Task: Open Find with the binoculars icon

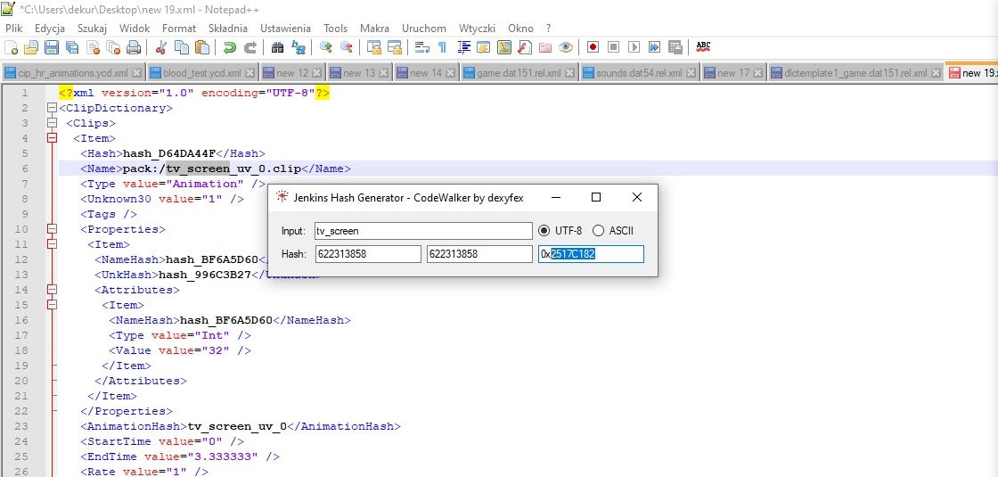Action: point(277,47)
